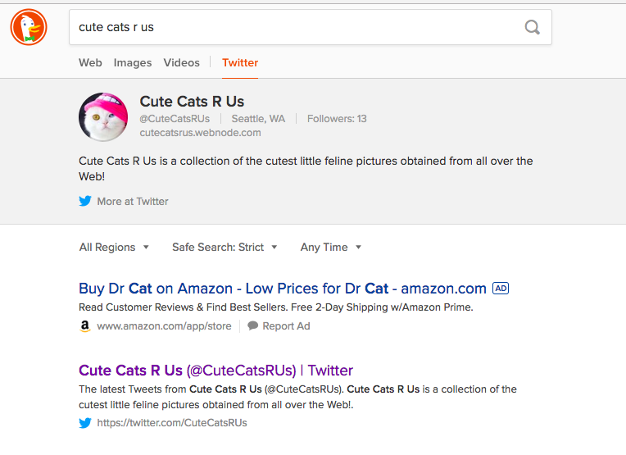Switch to the Web tab
Screen dimensions: 626x455
coord(90,62)
